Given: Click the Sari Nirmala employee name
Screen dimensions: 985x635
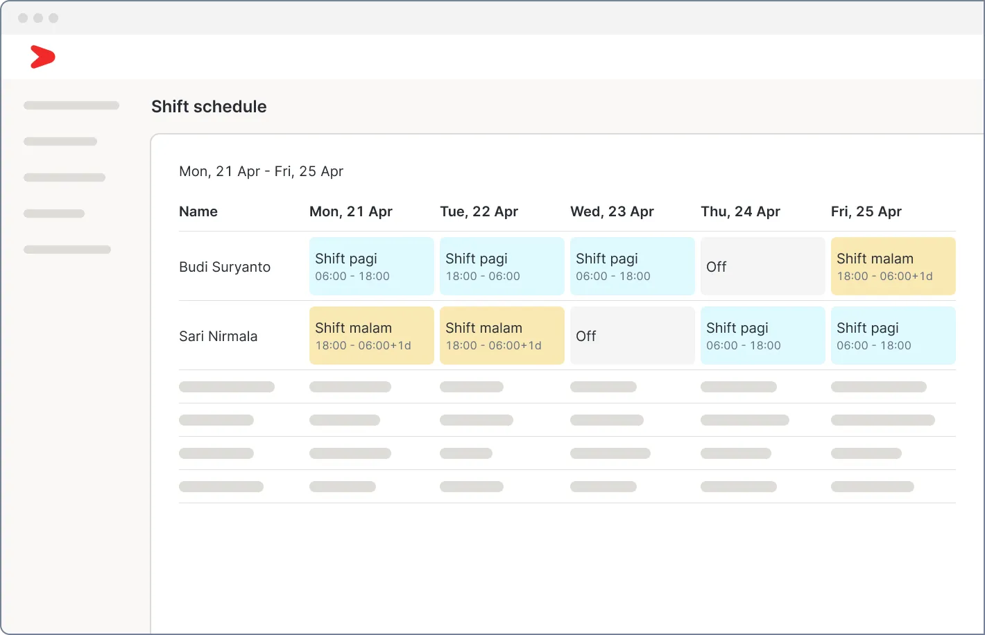Looking at the screenshot, I should click(219, 336).
